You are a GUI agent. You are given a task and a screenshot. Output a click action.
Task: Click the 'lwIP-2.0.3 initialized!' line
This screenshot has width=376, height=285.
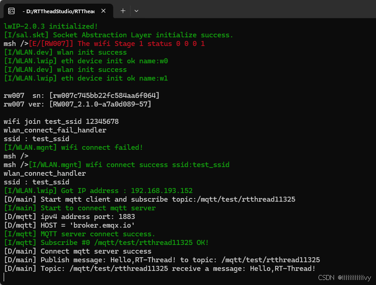pos(51,26)
